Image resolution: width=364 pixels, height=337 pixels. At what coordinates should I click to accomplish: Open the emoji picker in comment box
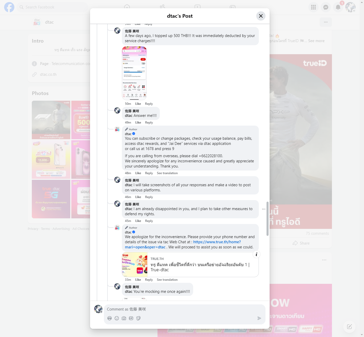pos(117,318)
